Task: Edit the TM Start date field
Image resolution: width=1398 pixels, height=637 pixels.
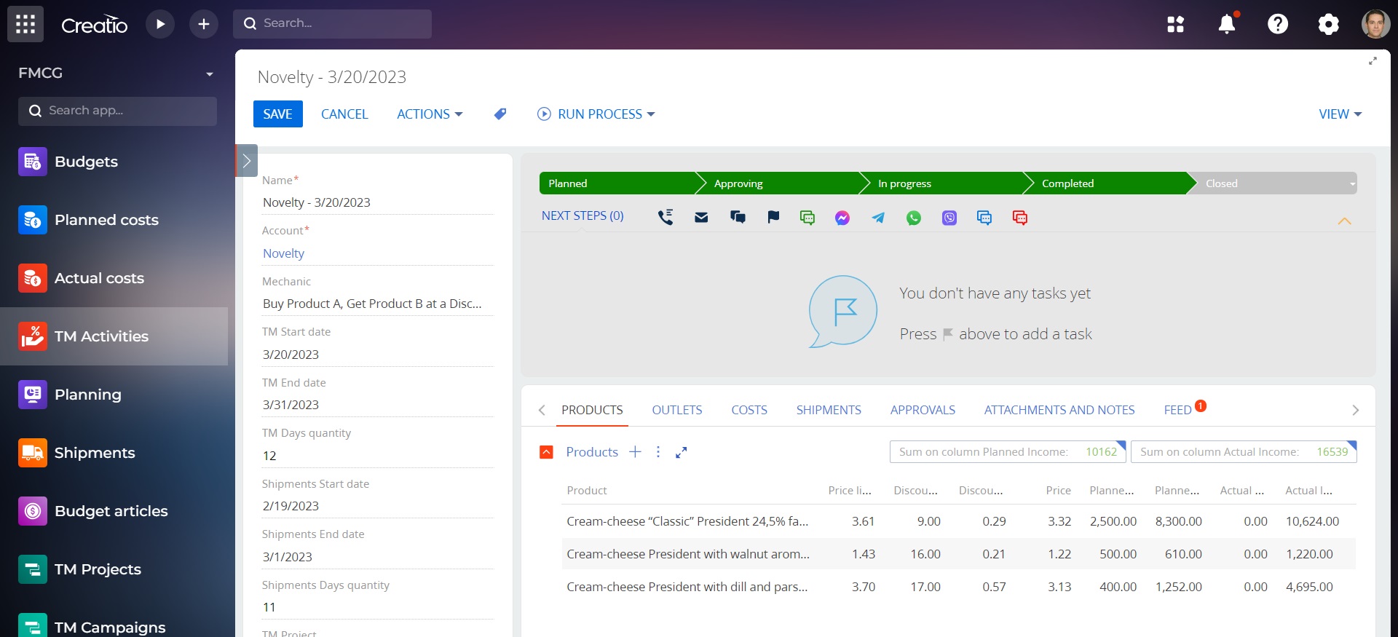Action: click(377, 355)
